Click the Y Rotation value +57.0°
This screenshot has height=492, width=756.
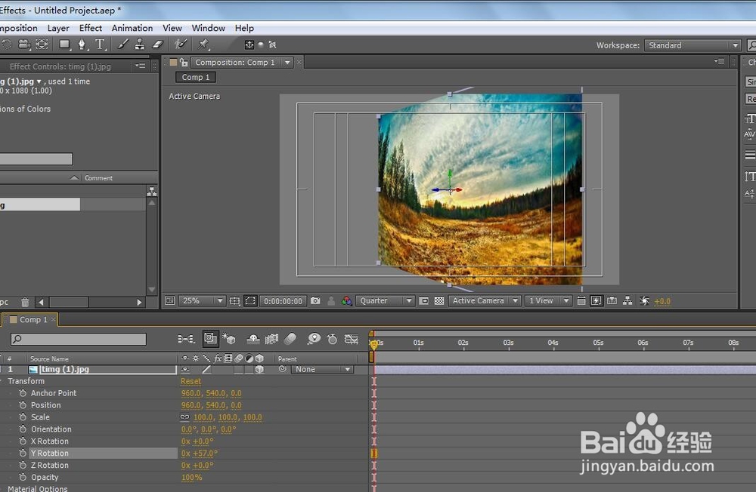pyautogui.click(x=205, y=453)
